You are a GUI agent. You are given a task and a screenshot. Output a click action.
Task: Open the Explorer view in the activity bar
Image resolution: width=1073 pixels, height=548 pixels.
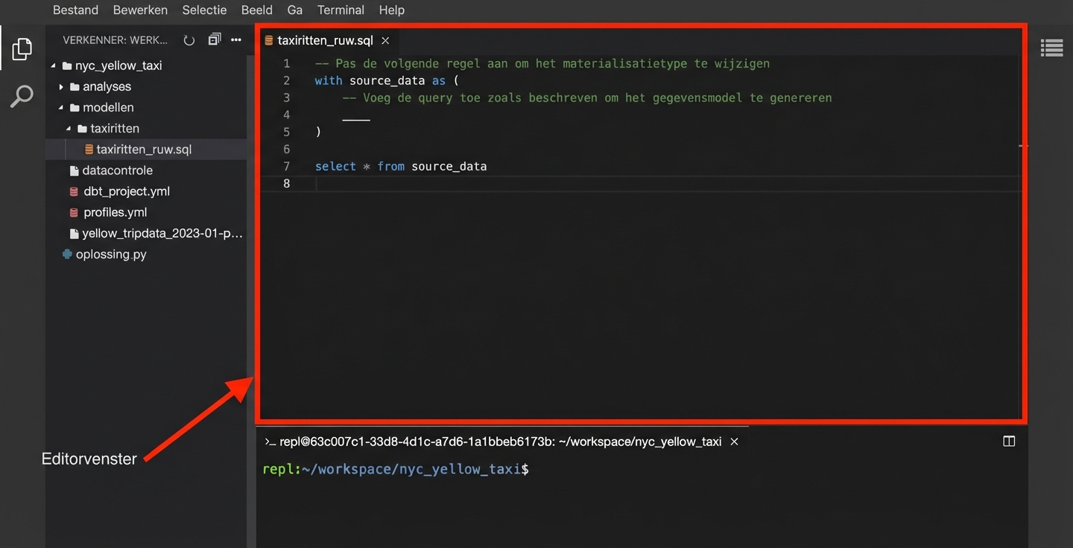coord(22,48)
